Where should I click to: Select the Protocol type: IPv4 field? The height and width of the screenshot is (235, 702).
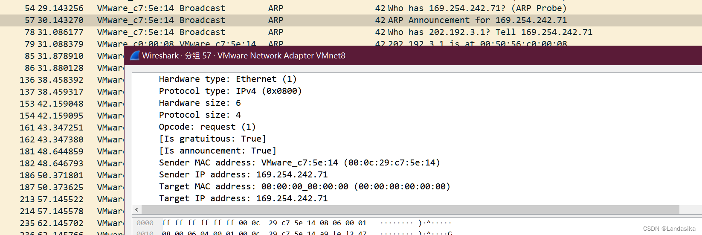(230, 91)
